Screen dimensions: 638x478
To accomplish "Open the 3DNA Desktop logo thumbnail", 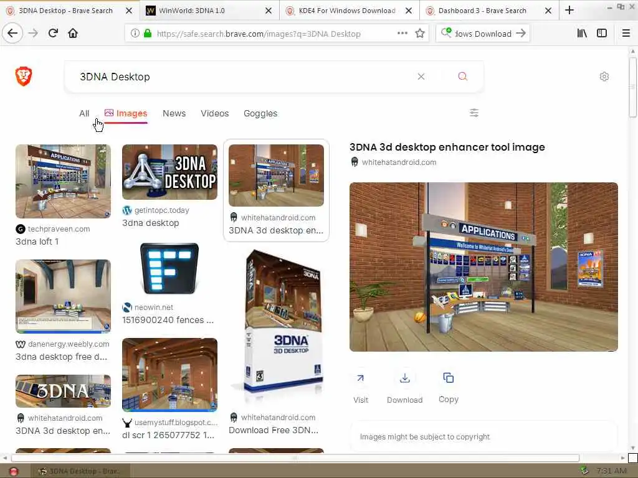I will coord(169,172).
